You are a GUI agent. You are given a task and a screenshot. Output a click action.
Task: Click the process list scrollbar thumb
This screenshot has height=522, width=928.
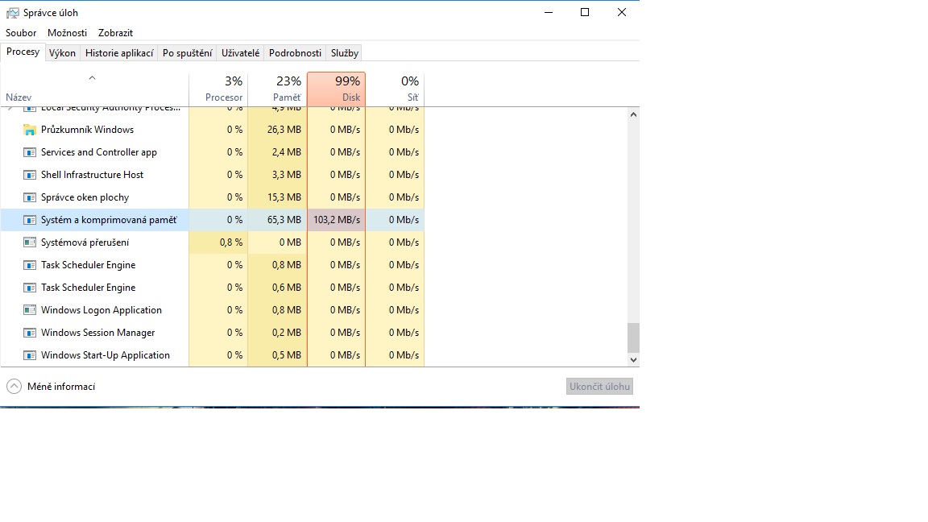633,338
